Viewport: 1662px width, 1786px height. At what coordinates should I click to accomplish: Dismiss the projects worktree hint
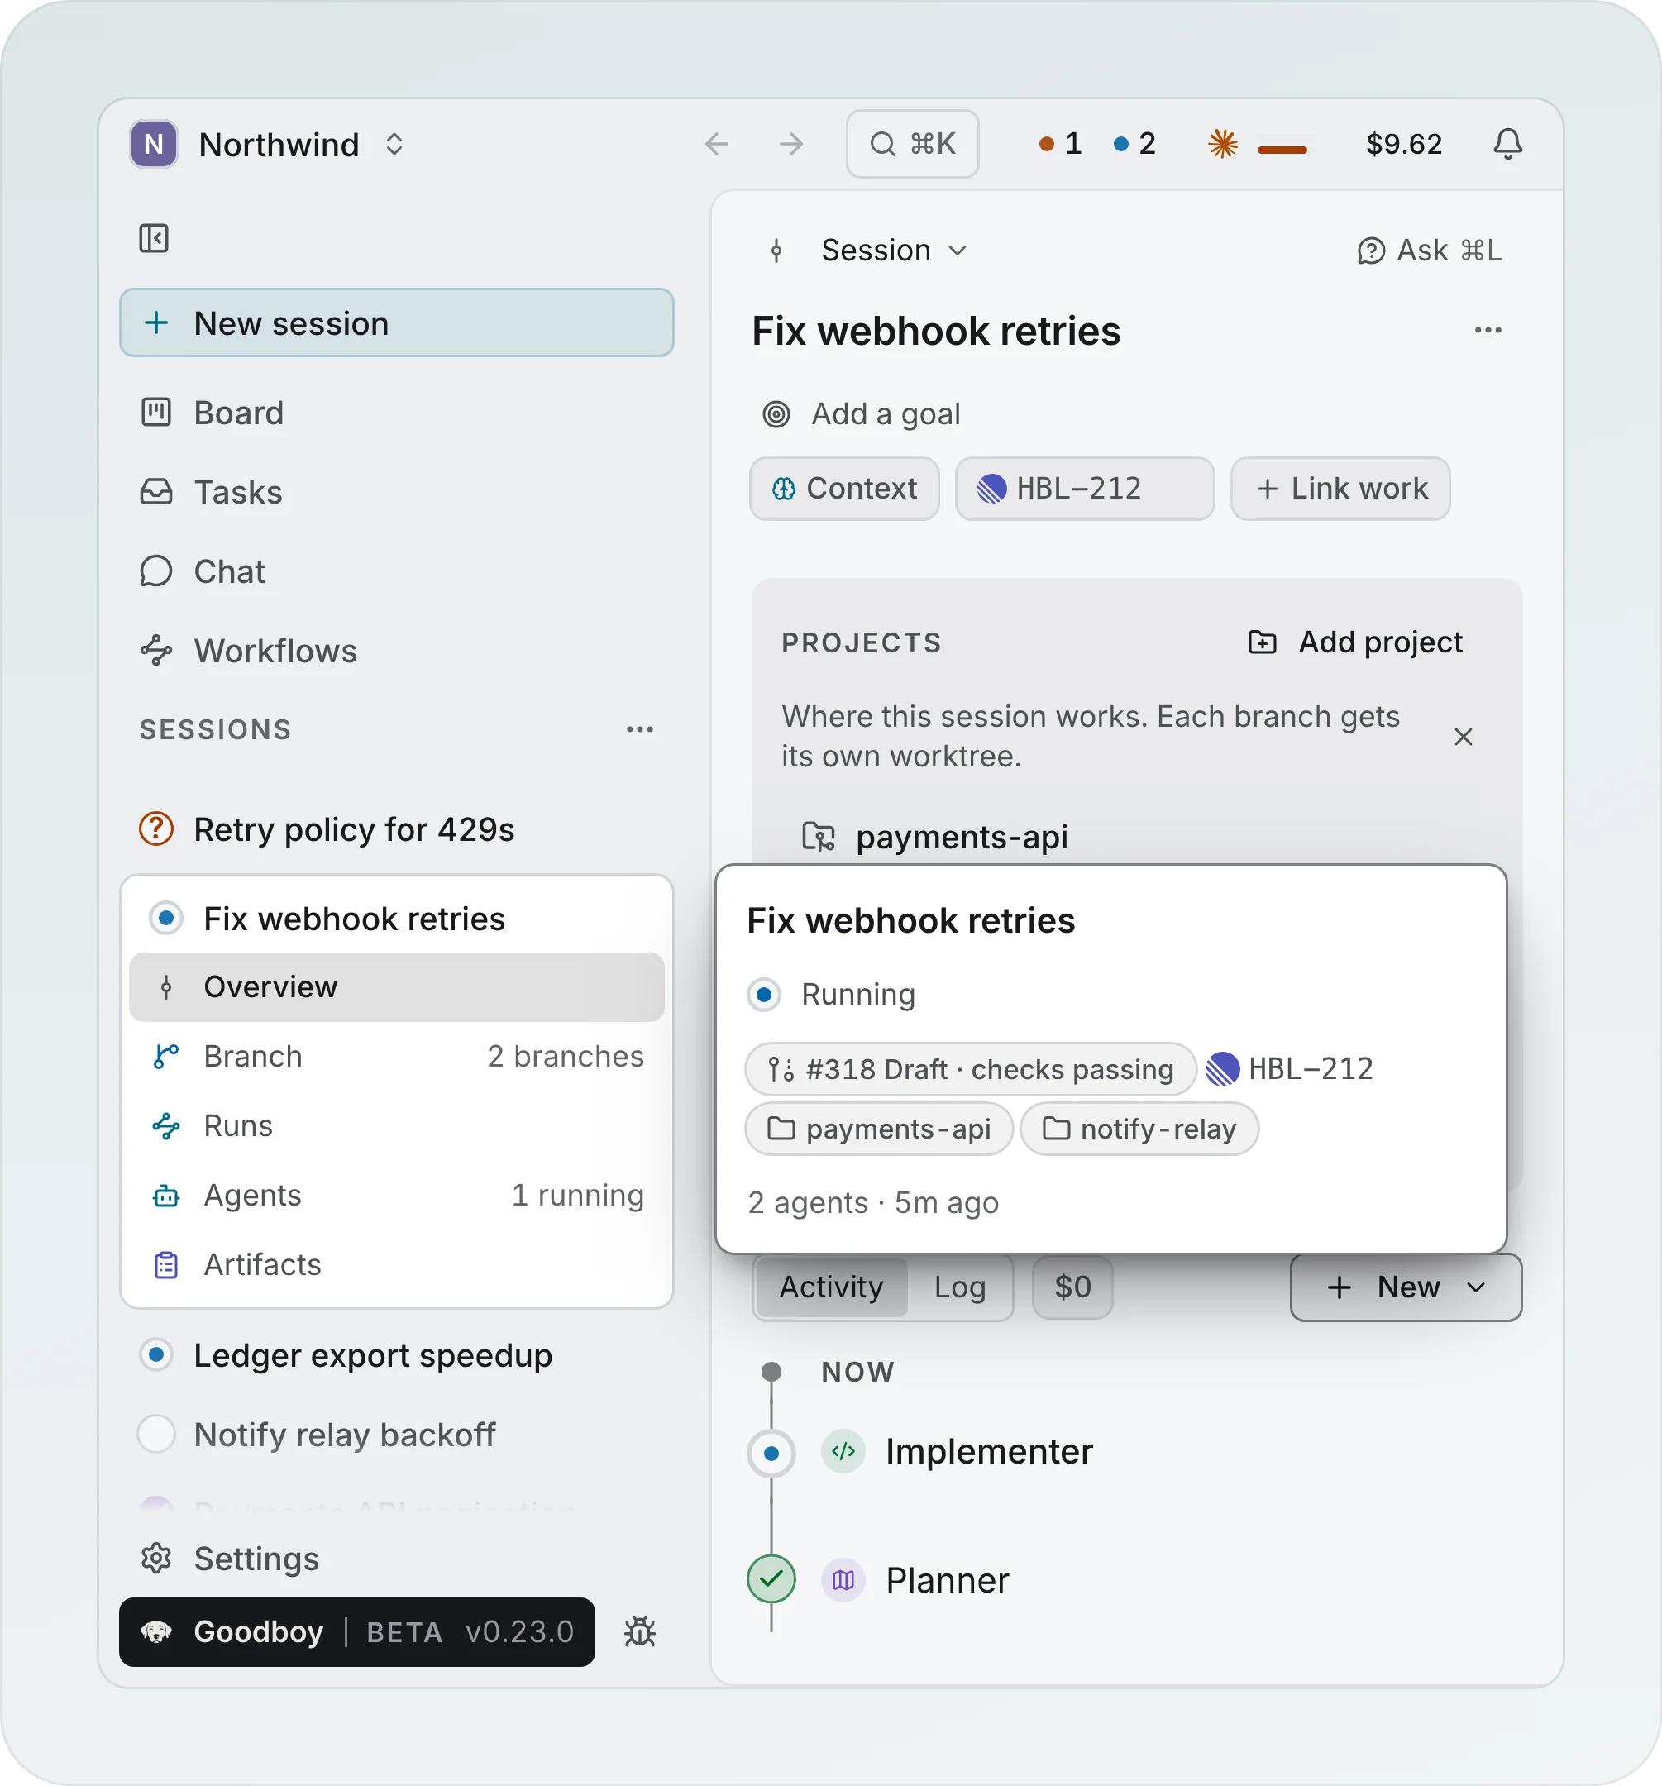click(x=1463, y=737)
